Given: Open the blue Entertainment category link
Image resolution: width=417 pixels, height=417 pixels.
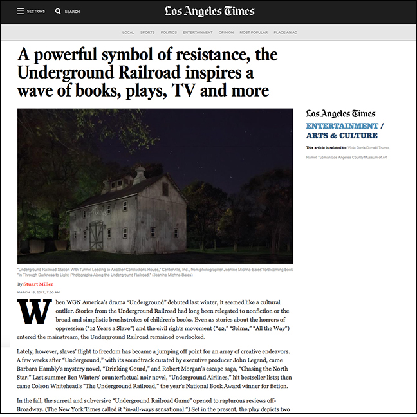Looking at the screenshot, I should [x=342, y=125].
